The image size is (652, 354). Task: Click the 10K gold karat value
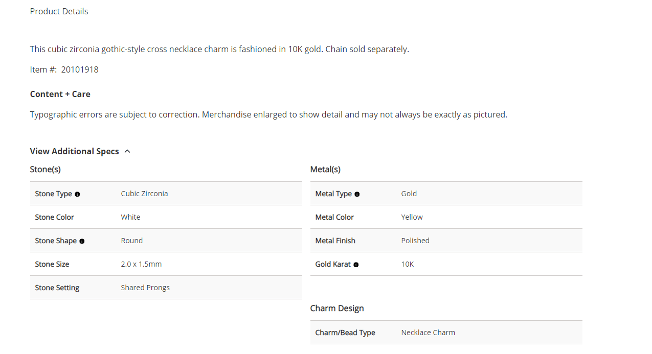[x=408, y=264]
